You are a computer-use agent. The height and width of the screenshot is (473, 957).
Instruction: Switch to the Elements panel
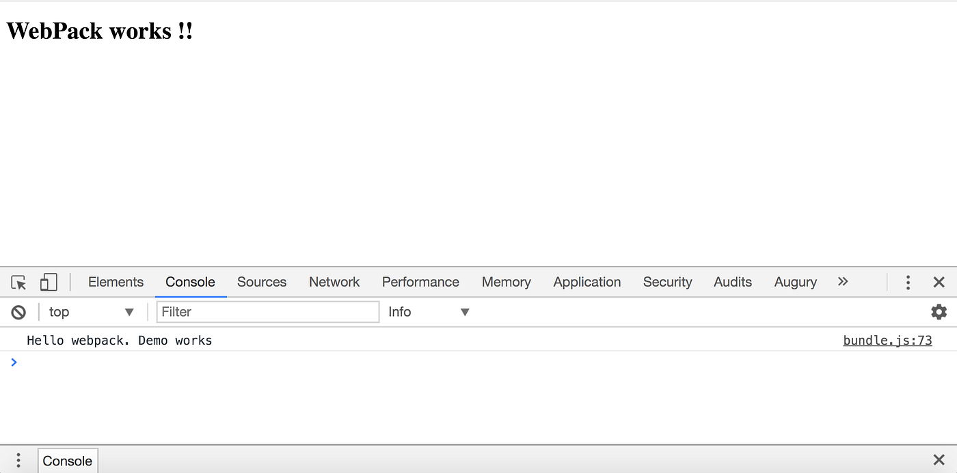(x=116, y=282)
